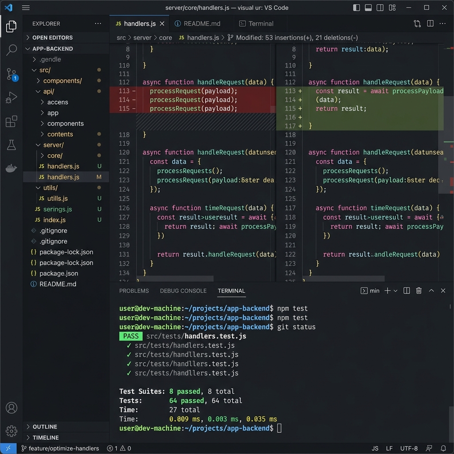
Task: Change language mode JS in status bar
Action: coord(375,448)
